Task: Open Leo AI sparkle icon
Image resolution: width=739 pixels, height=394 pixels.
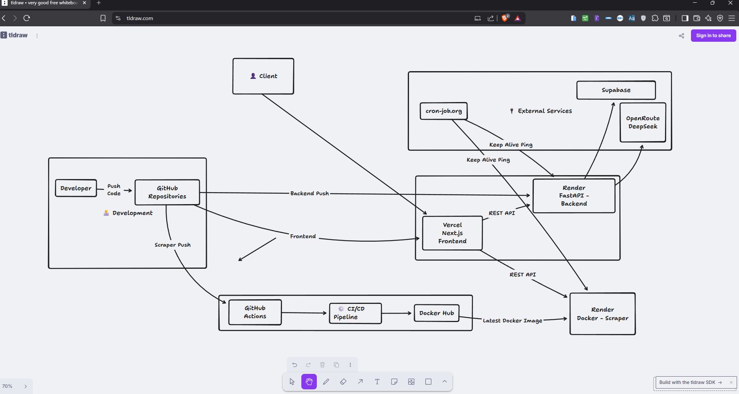Action: click(708, 18)
